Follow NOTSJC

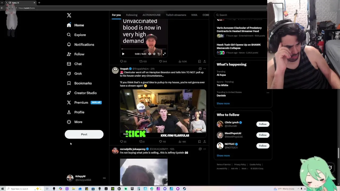(x=263, y=146)
